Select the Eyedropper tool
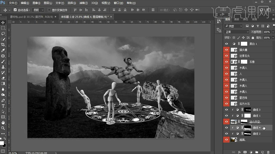275x154 pixels. [x=3, y=51]
